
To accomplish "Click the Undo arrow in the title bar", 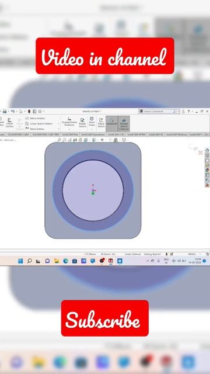I will click(x=13, y=111).
